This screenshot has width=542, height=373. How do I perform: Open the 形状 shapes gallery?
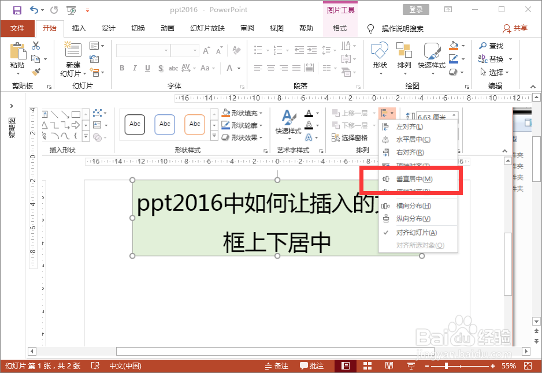coord(380,51)
